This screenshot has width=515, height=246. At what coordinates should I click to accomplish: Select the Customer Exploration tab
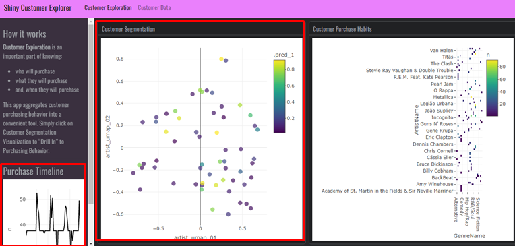[x=108, y=8]
